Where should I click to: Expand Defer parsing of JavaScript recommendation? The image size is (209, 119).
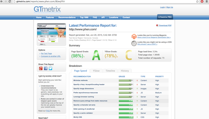(84, 109)
